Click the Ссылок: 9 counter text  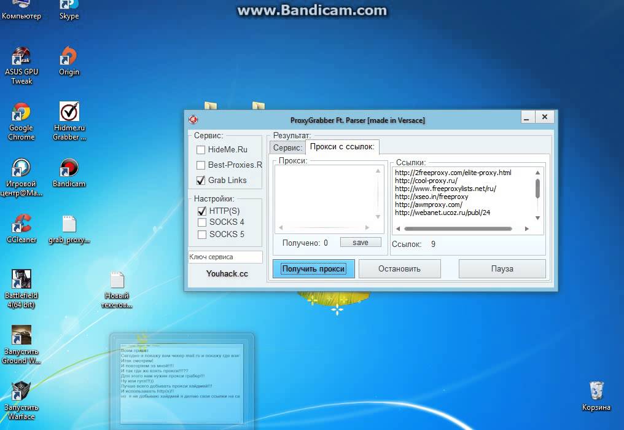[413, 244]
